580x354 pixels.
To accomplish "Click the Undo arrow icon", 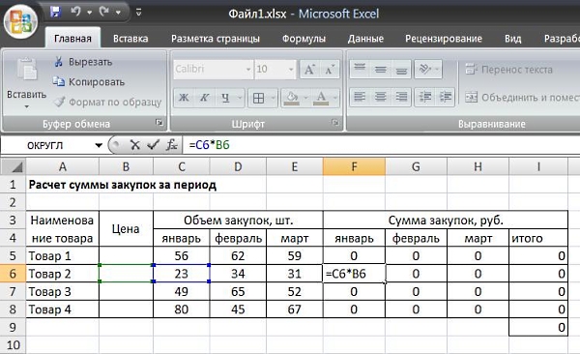I will (x=75, y=12).
